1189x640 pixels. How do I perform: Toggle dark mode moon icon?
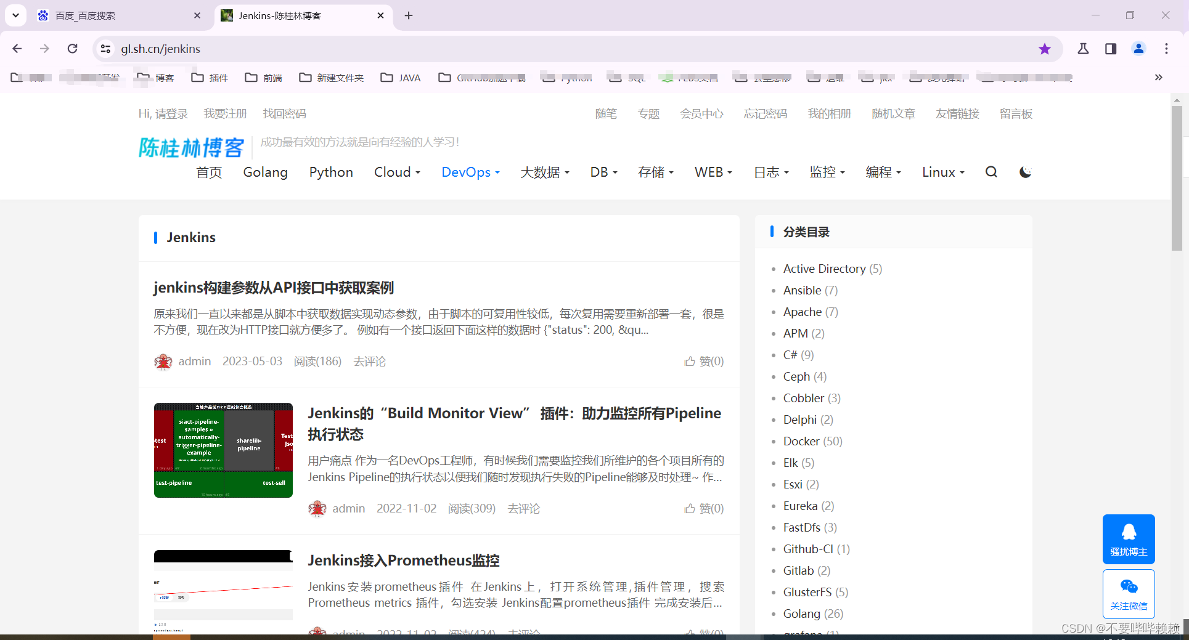pos(1025,172)
